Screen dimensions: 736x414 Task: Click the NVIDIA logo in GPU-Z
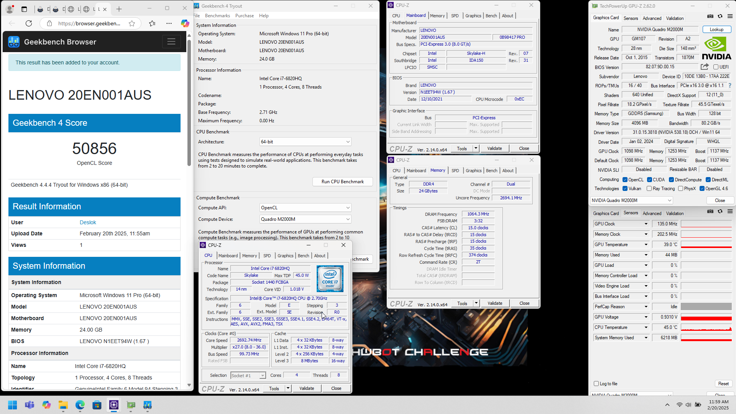(716, 48)
